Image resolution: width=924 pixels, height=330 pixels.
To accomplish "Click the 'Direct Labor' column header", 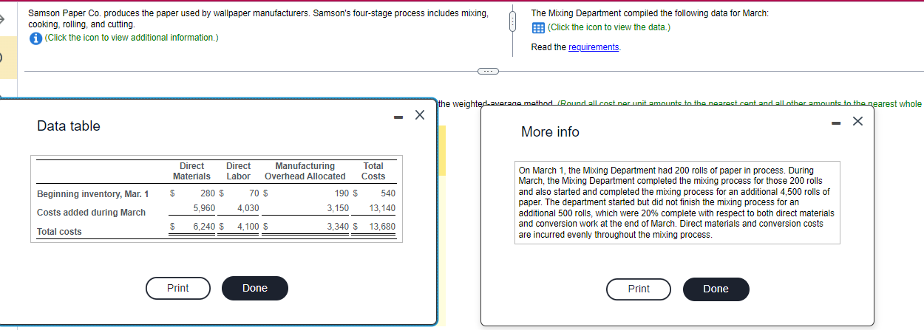I will tap(238, 171).
